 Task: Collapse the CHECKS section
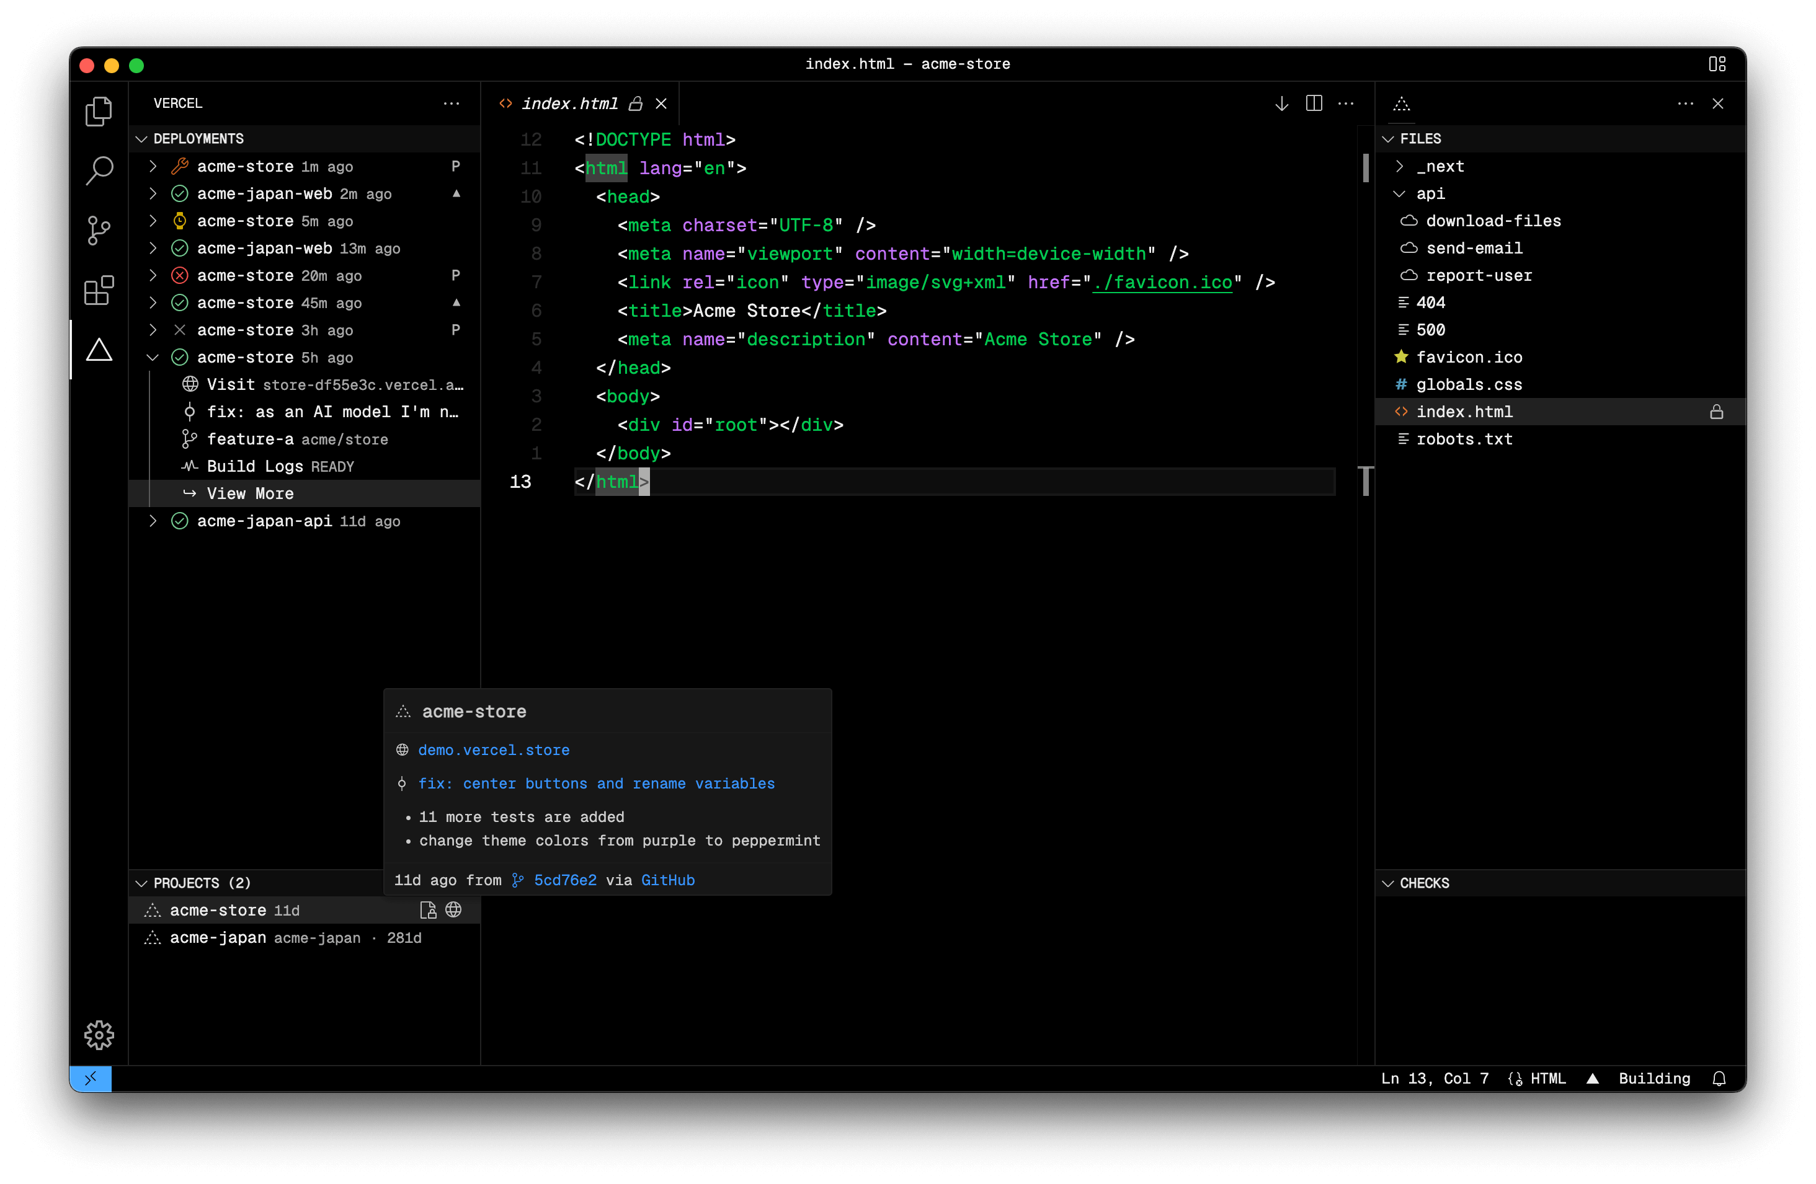[x=1388, y=883]
